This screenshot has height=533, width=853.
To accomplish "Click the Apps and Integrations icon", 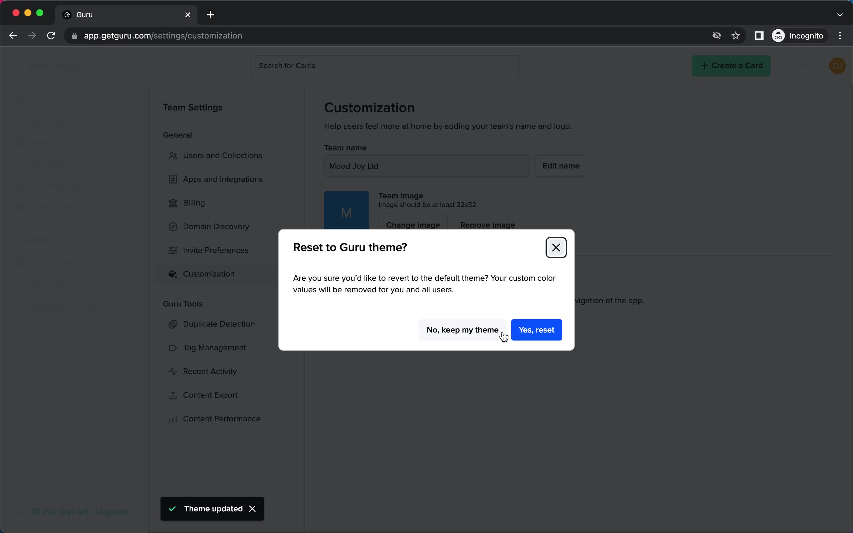I will coord(173,179).
